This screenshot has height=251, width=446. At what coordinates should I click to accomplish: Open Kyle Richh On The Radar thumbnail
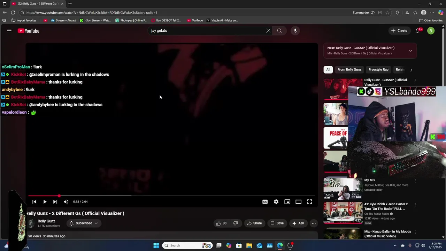pos(343,212)
